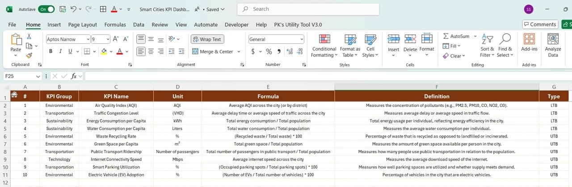Screen dimensions: 572x187
Task: Click the Paste clipboard icon
Action: pyautogui.click(x=16, y=40)
